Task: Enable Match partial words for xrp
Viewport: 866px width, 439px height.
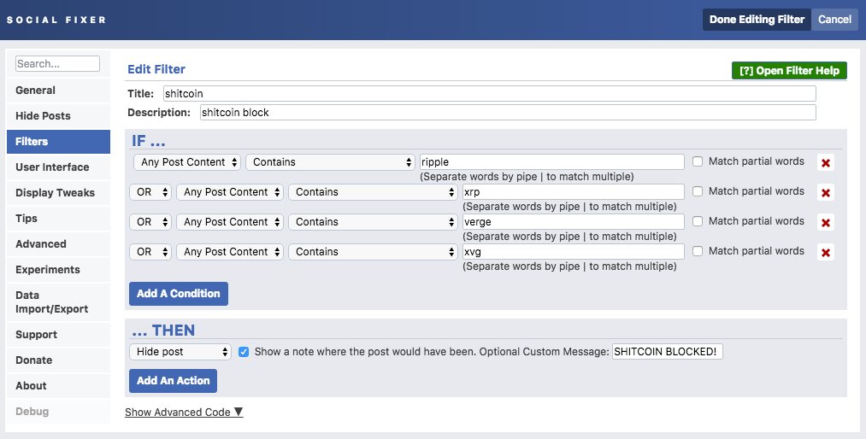Action: coord(698,191)
